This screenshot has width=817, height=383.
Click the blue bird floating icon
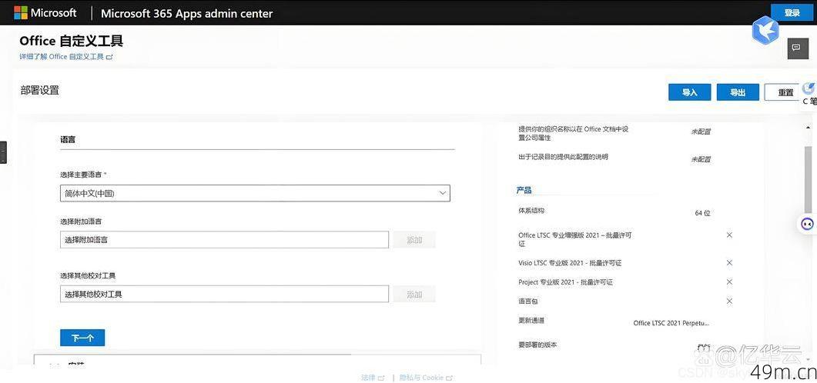pos(765,31)
